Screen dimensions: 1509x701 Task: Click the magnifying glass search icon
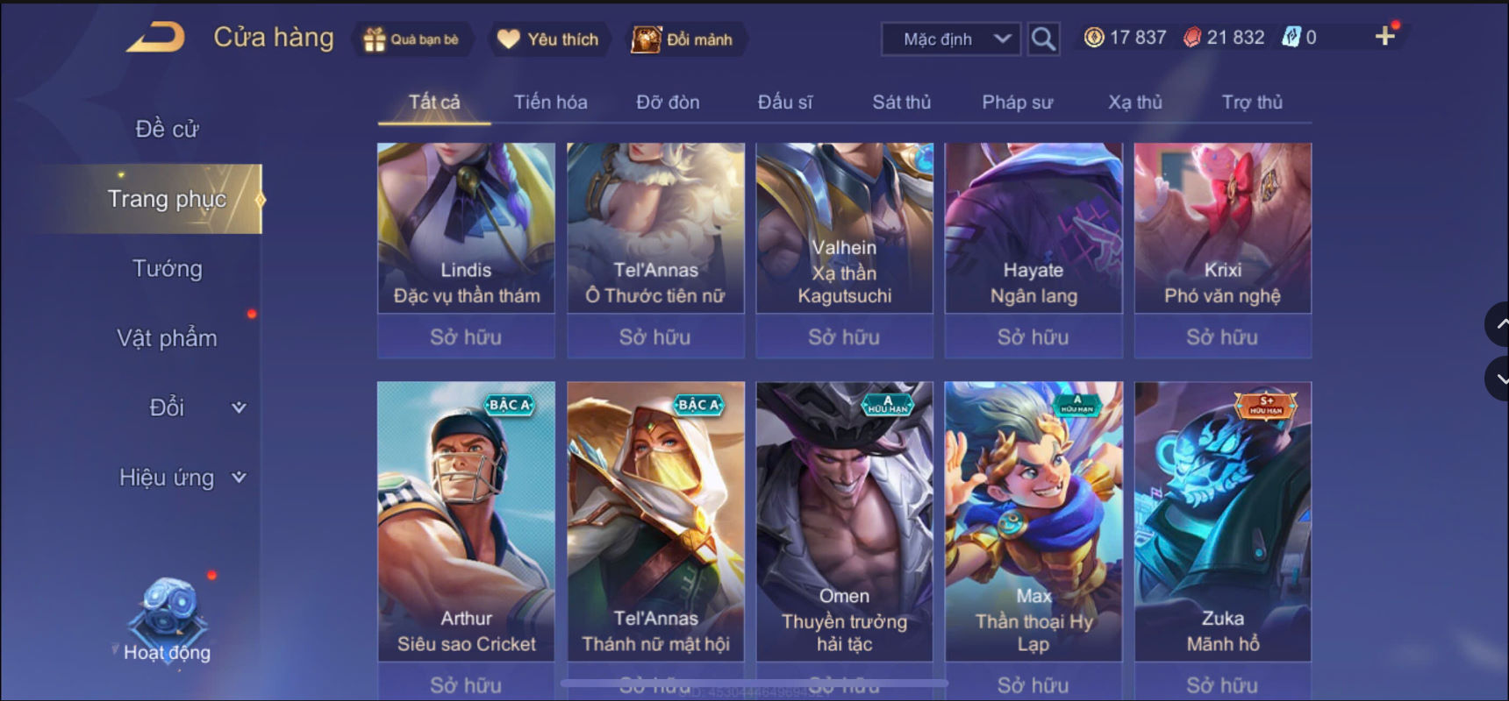(1043, 39)
